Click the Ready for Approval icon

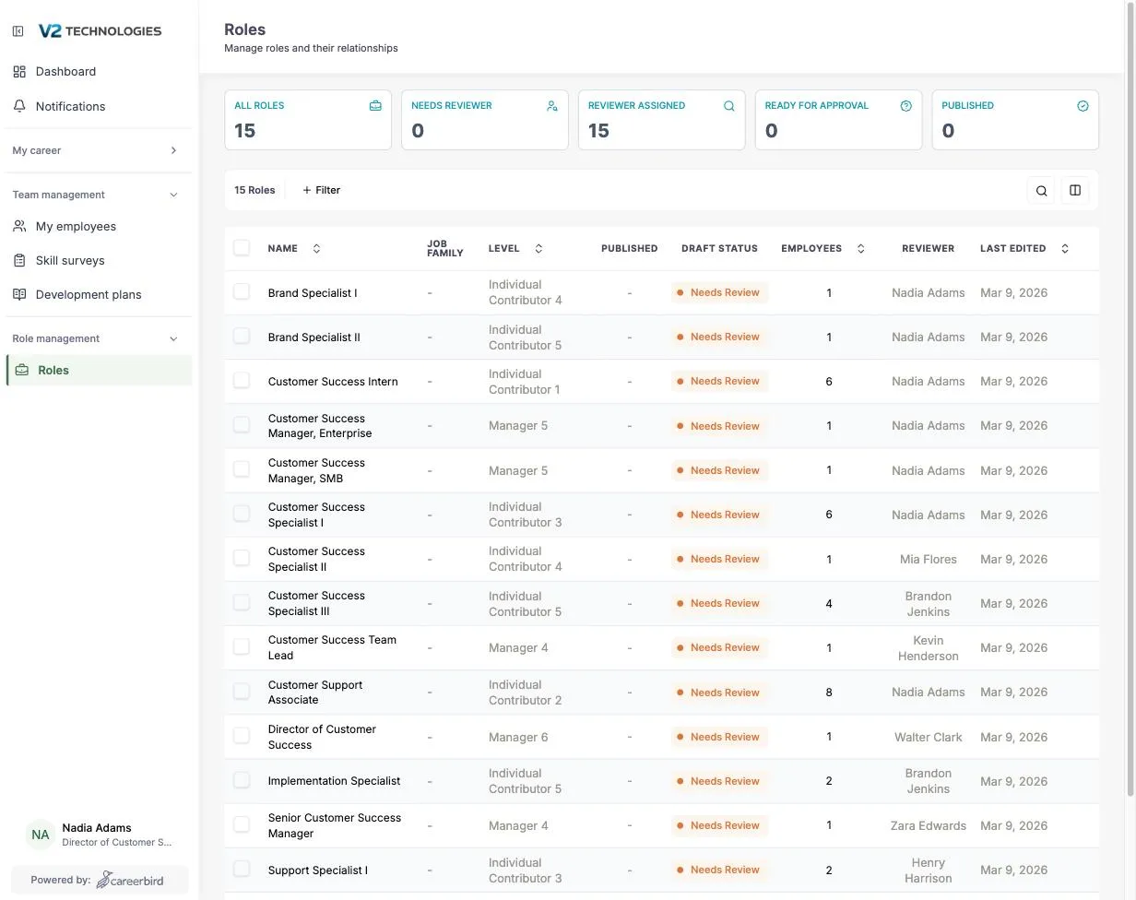click(906, 106)
